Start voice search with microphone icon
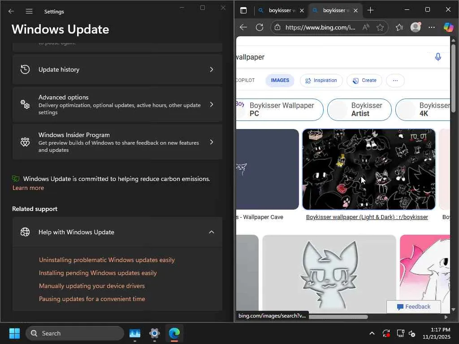The height and width of the screenshot is (344, 459). pyautogui.click(x=438, y=57)
